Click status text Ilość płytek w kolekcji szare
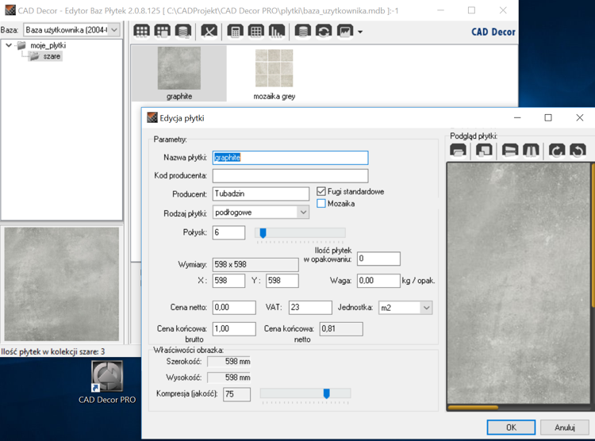This screenshot has width=595, height=441. point(52,352)
